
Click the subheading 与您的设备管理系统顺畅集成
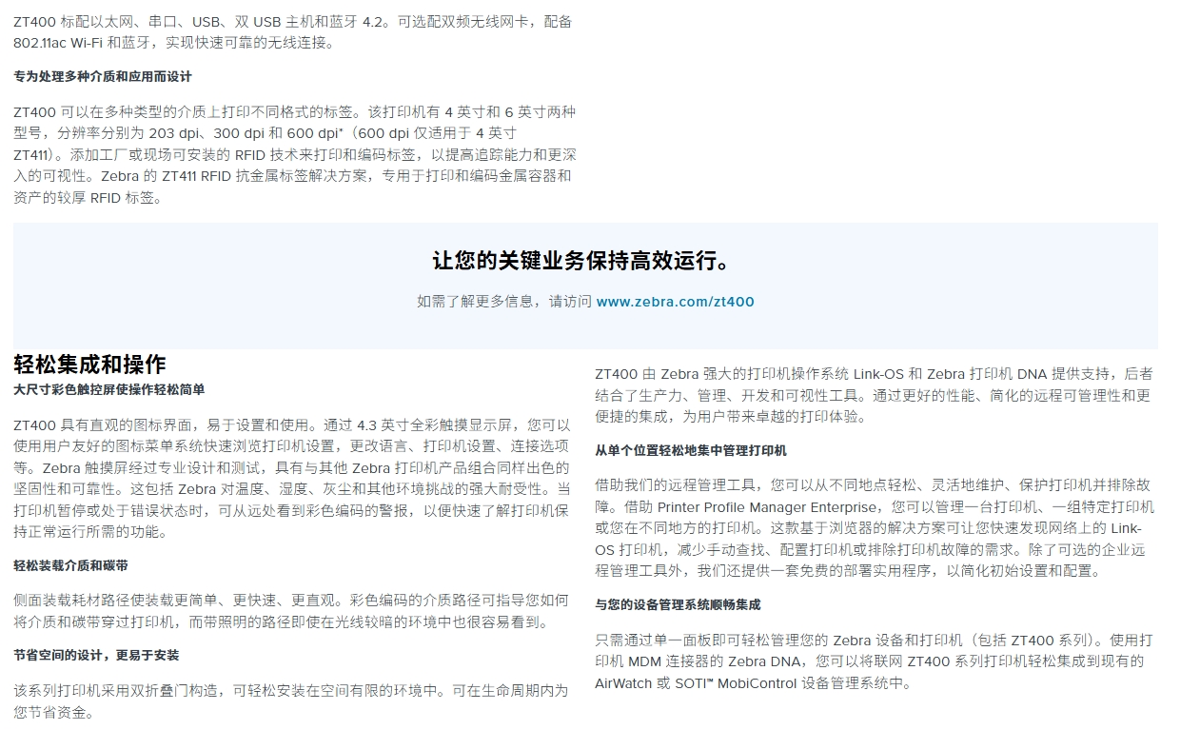coord(678,605)
